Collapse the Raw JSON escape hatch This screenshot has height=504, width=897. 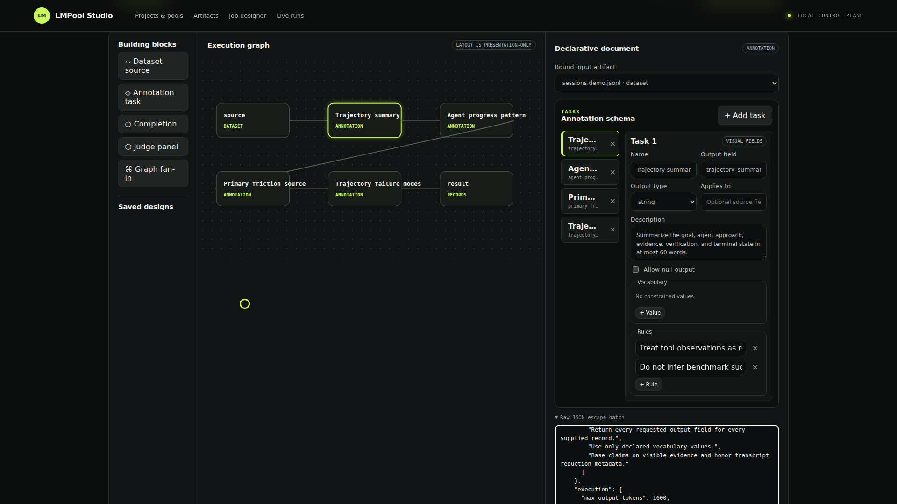(590, 417)
